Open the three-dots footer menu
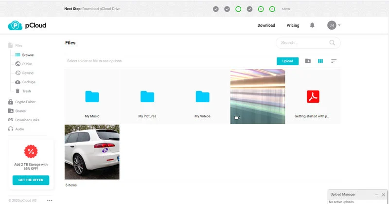Viewport: 389px width, 204px height. coord(50,201)
